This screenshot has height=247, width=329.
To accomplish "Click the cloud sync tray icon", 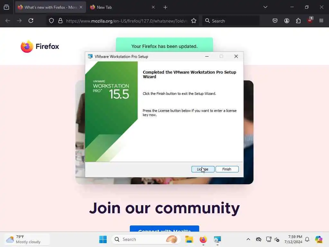I will pos(259,239).
